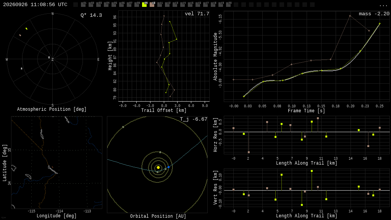Click the last yellow point of light curve
This screenshot has width=391, height=220.
click(380, 24)
